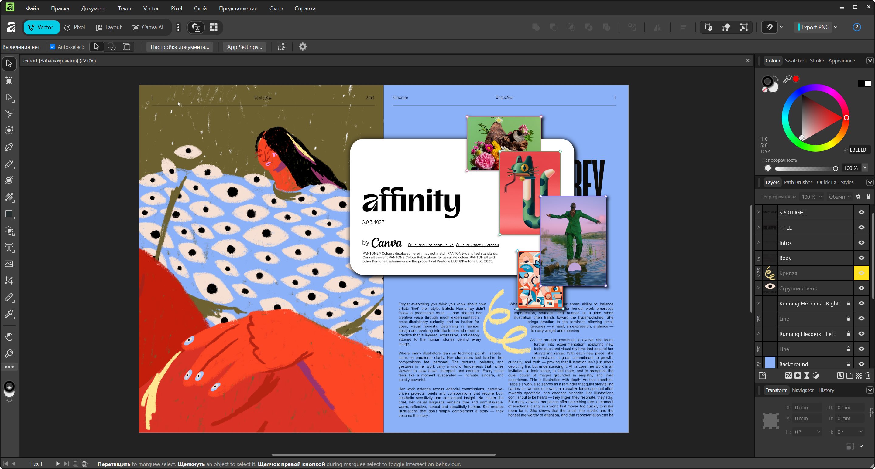Open the Export PNG dropdown arrow
The image size is (875, 469).
(x=836, y=27)
